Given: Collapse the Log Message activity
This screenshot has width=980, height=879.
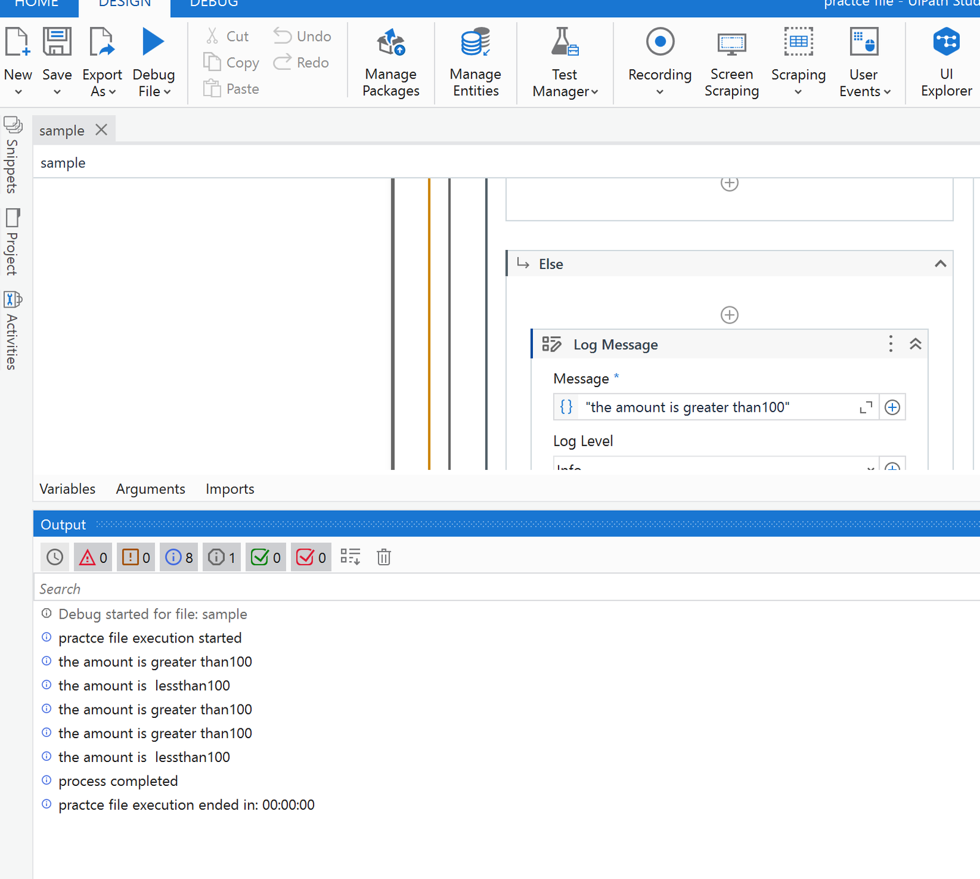Looking at the screenshot, I should [915, 344].
